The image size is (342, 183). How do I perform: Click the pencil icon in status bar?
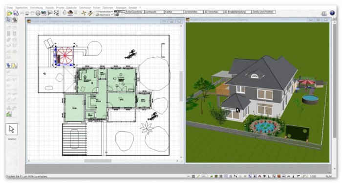[198, 176]
